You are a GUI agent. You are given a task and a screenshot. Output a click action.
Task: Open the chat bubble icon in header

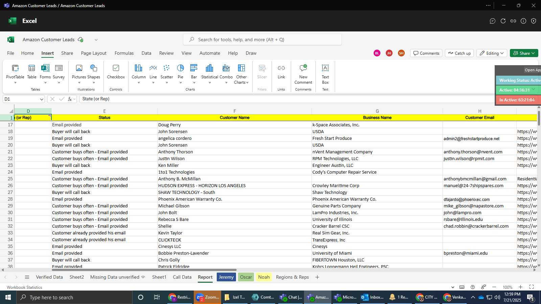(493, 21)
